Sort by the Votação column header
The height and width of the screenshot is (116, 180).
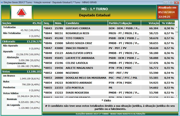click(x=150, y=23)
